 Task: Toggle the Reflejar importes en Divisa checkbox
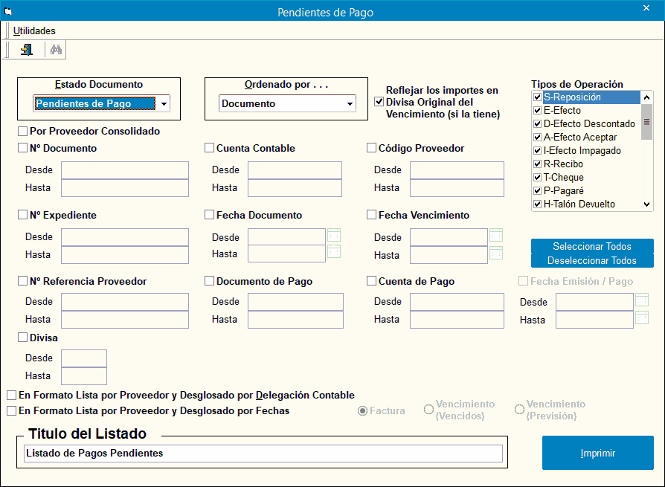pyautogui.click(x=379, y=102)
